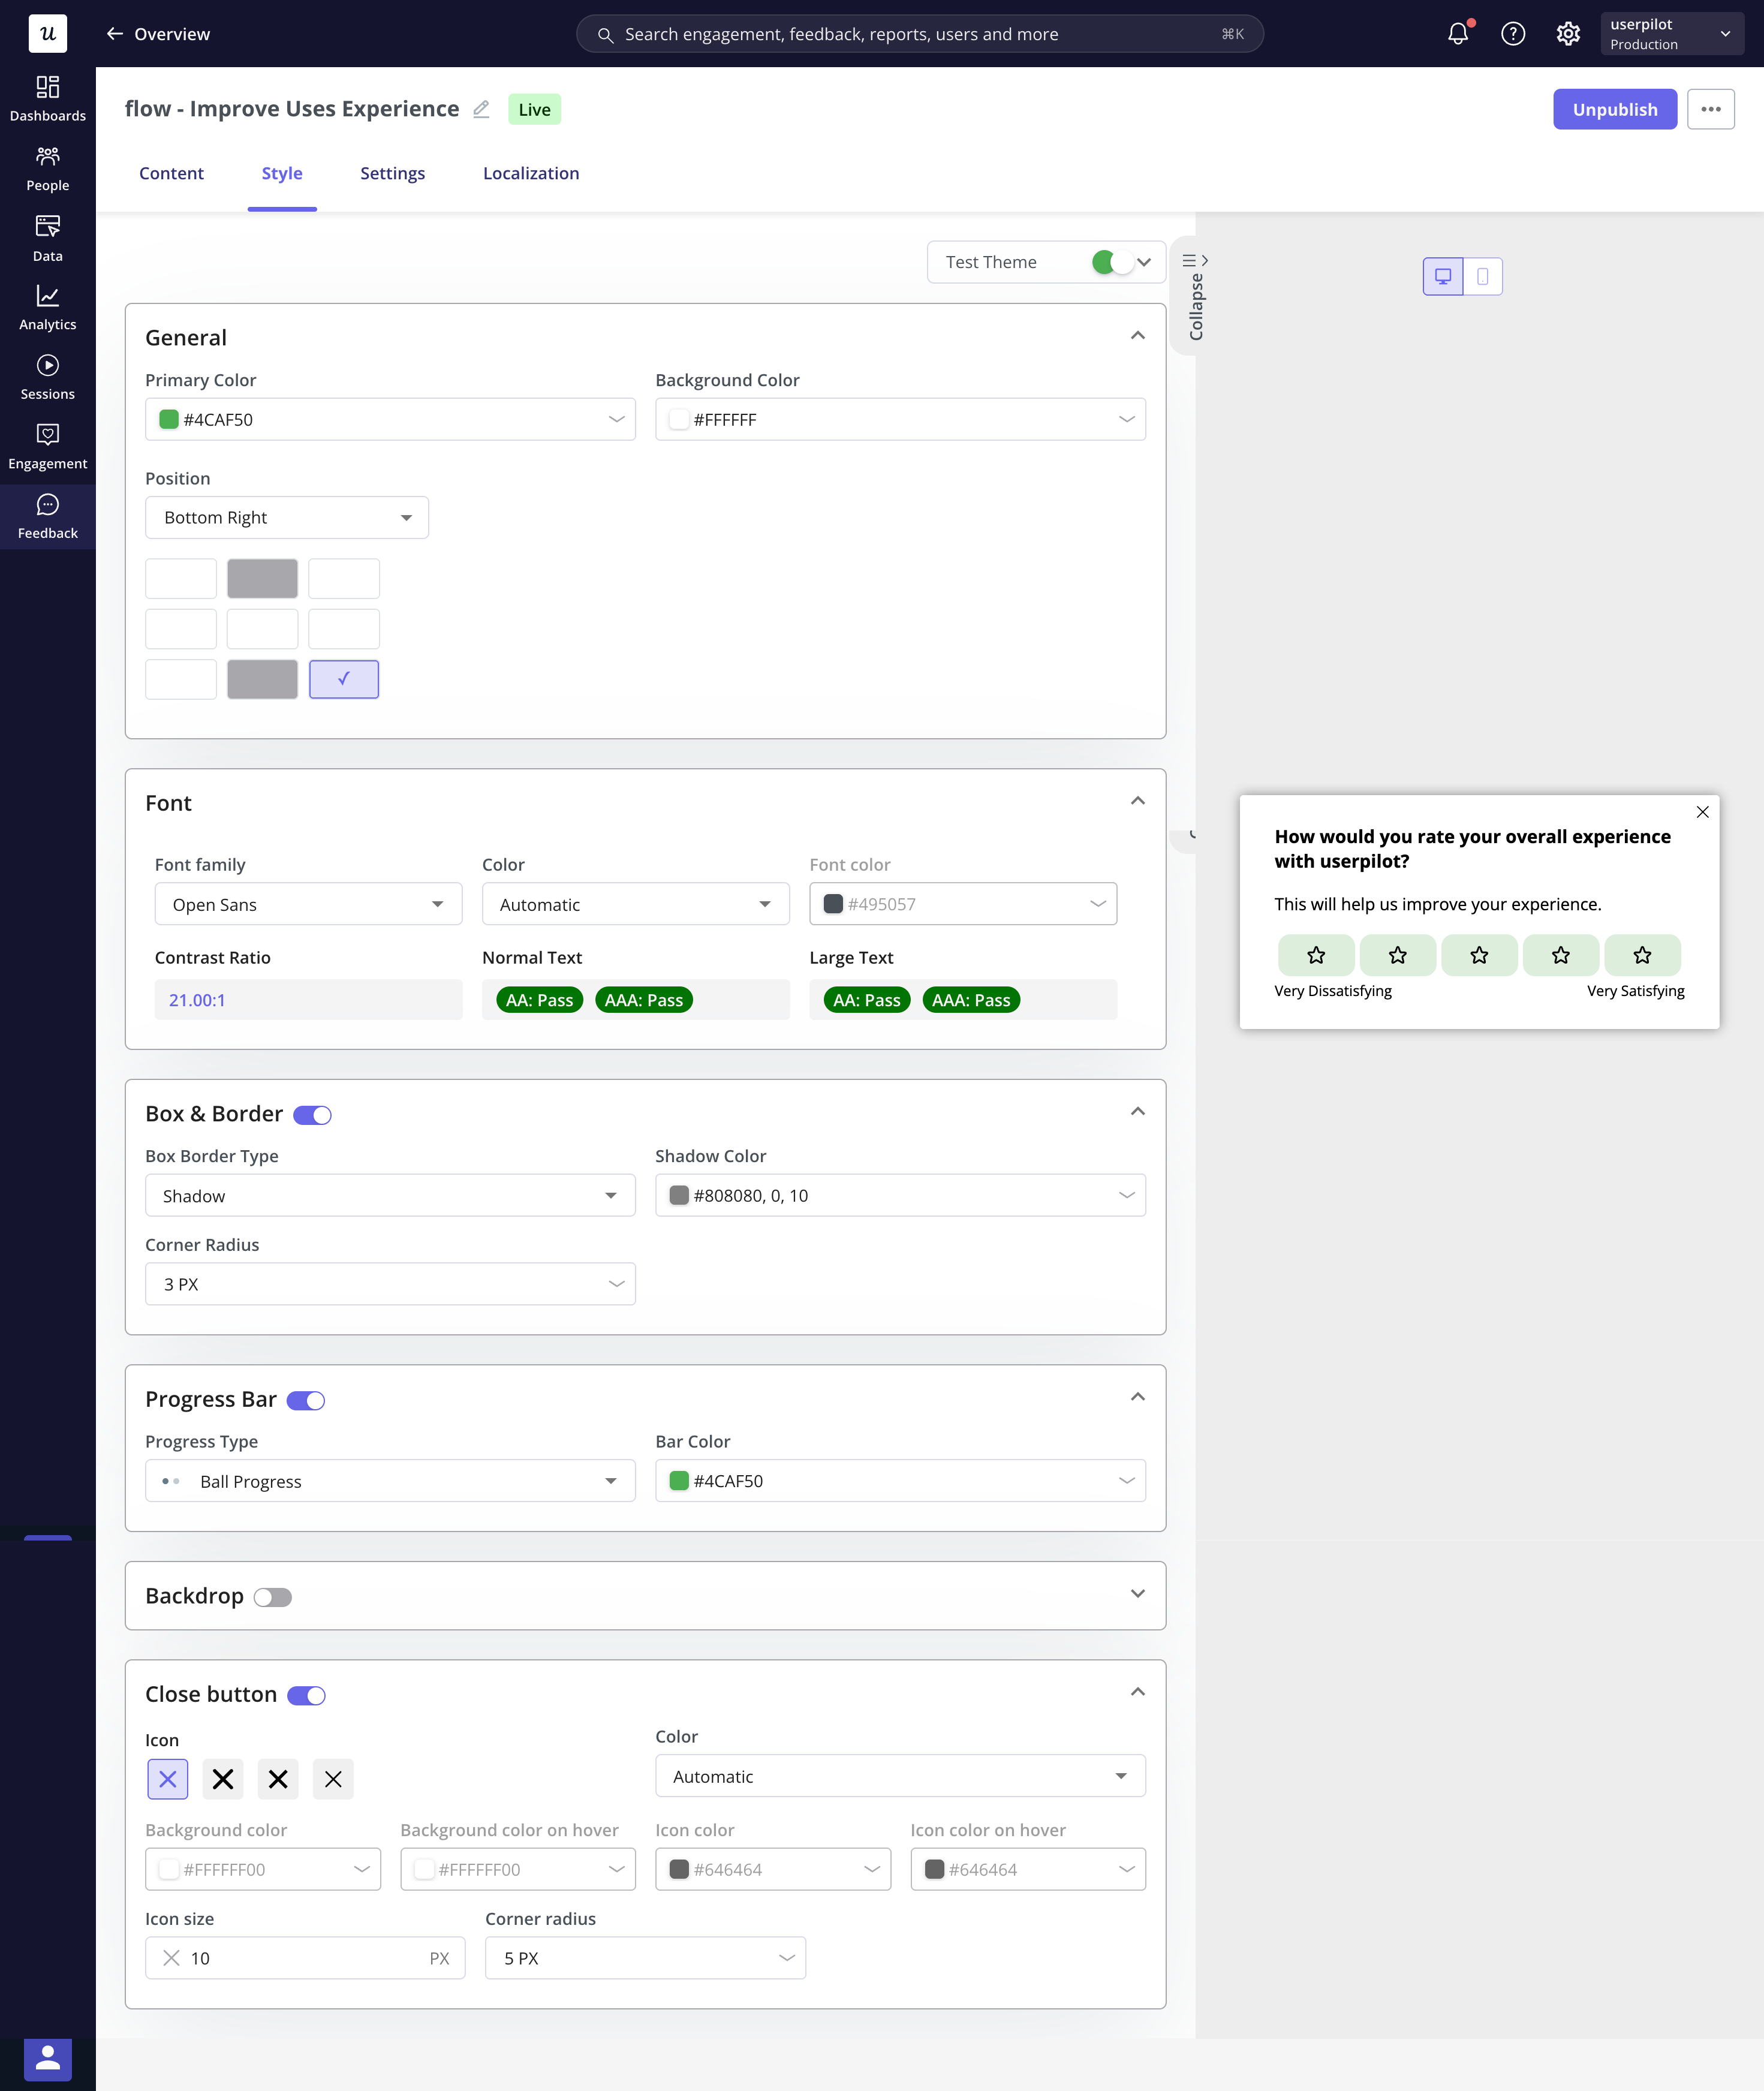Switch to the Settings tab
Image resolution: width=1764 pixels, height=2091 pixels.
(392, 173)
